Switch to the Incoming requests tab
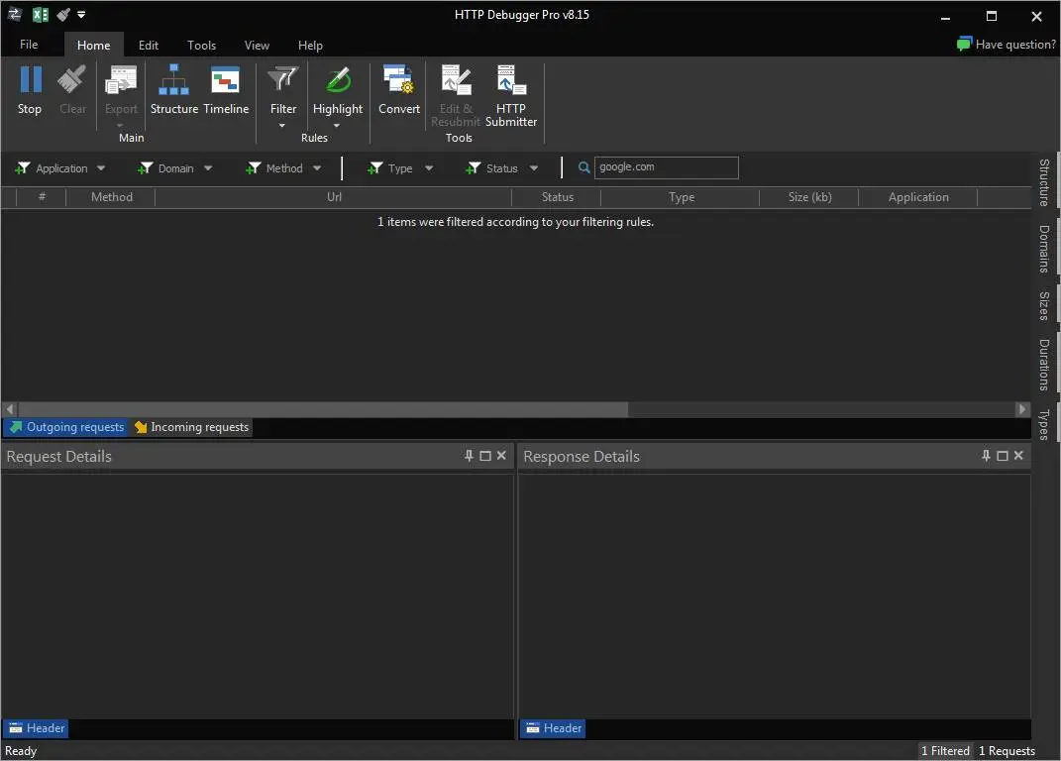This screenshot has width=1061, height=761. (x=192, y=427)
